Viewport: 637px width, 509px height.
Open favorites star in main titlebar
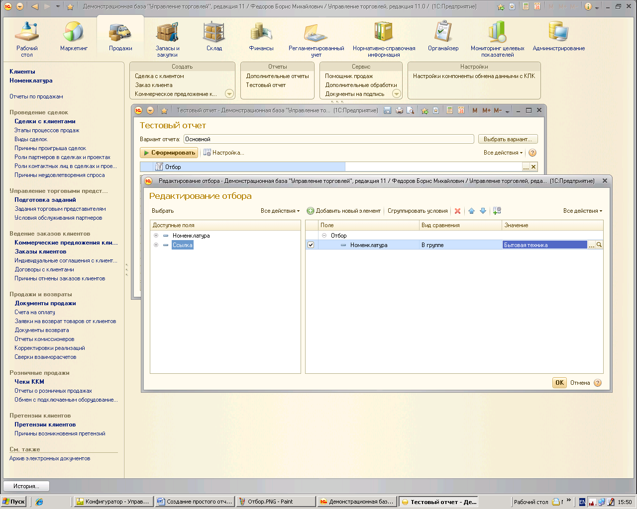coord(70,6)
